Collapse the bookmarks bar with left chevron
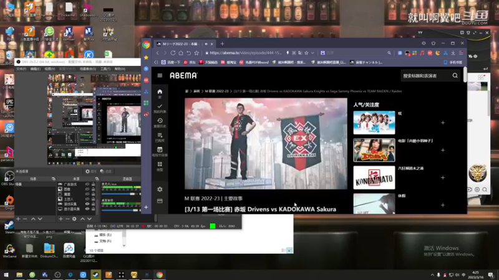Image resolution: width=499 pixels, height=280 pixels. pyautogui.click(x=156, y=62)
